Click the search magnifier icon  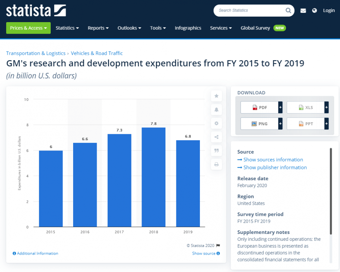click(x=288, y=11)
